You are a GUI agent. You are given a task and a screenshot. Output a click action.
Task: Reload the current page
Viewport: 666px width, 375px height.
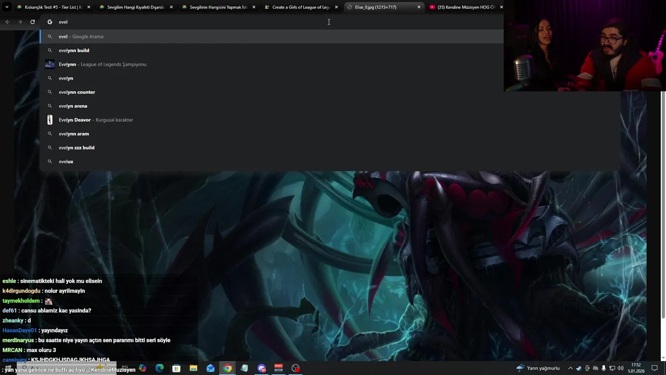coord(32,22)
